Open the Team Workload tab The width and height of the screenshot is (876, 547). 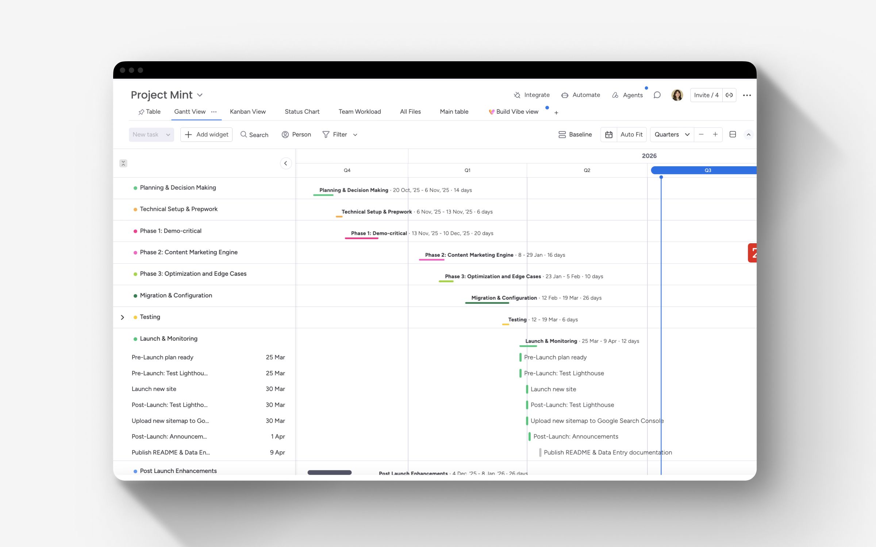[x=360, y=112]
